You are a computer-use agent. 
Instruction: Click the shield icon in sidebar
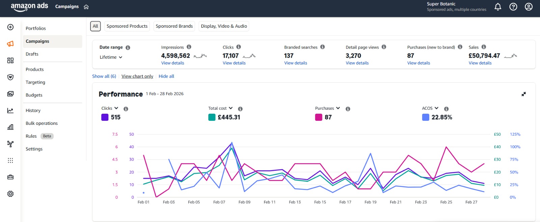(x=10, y=77)
